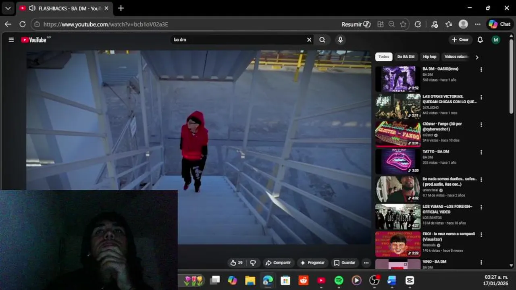516x290 pixels.
Task: Open options for 'De nada somos dueños' video
Action: (481, 180)
